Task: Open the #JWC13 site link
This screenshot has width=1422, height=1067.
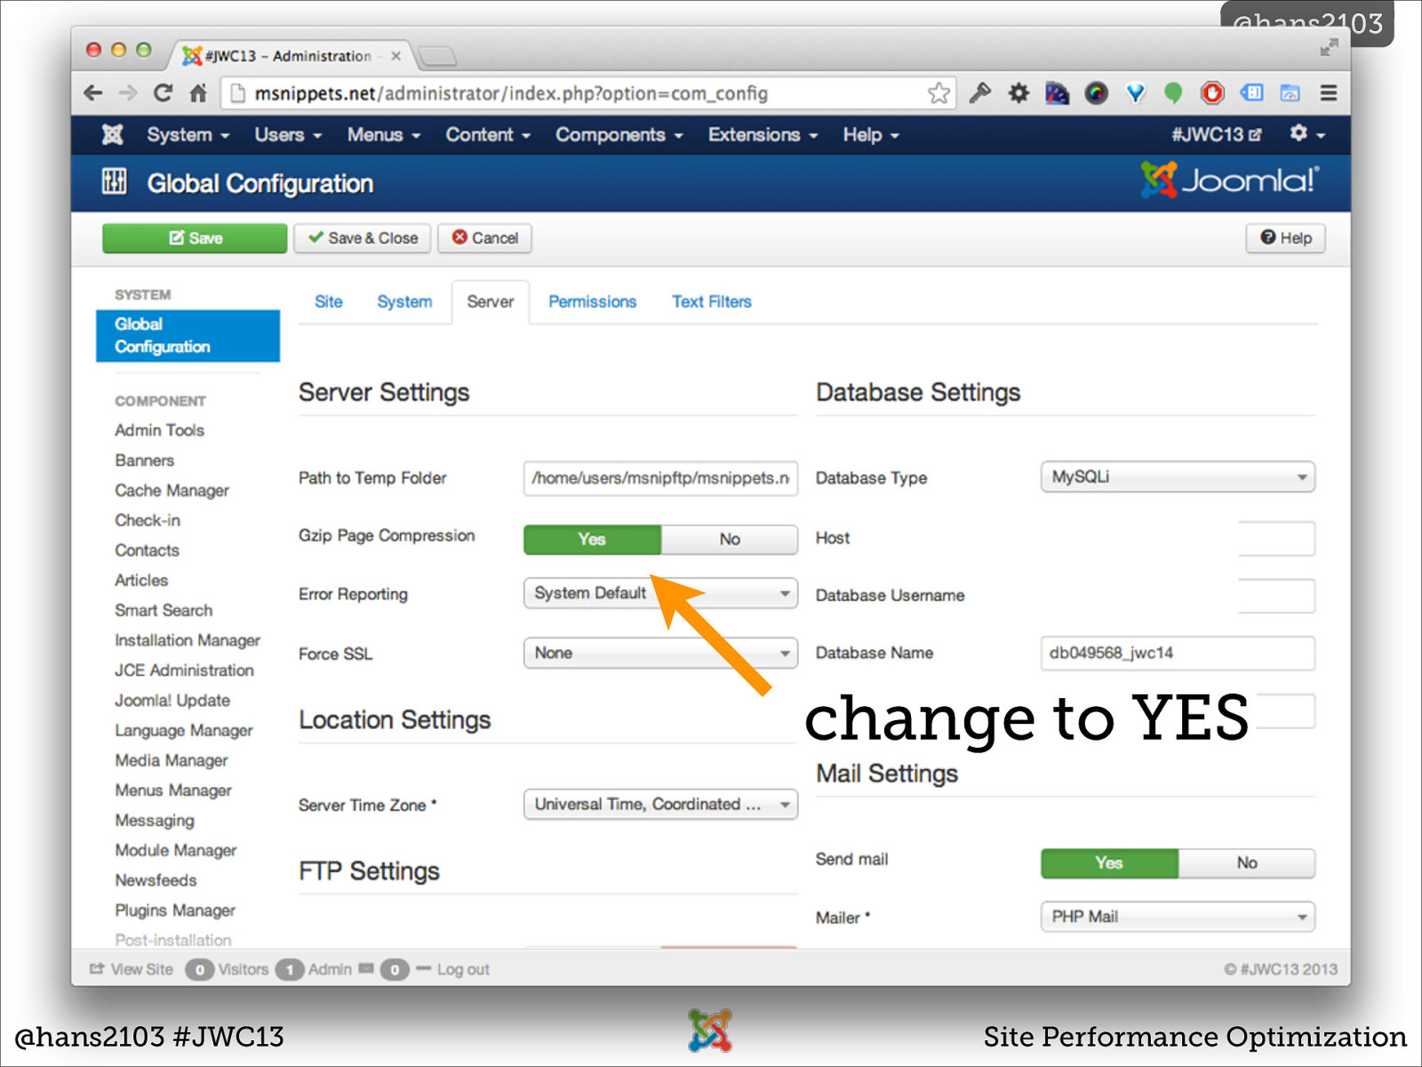Action: [1216, 134]
